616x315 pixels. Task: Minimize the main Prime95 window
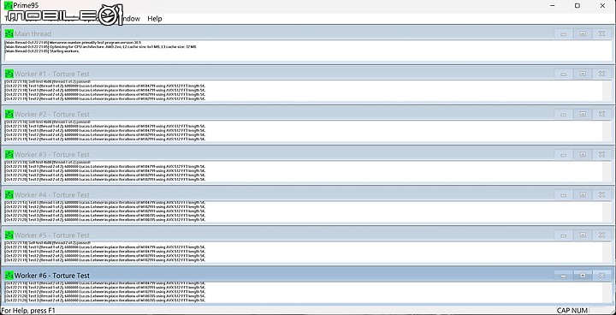point(553,5)
